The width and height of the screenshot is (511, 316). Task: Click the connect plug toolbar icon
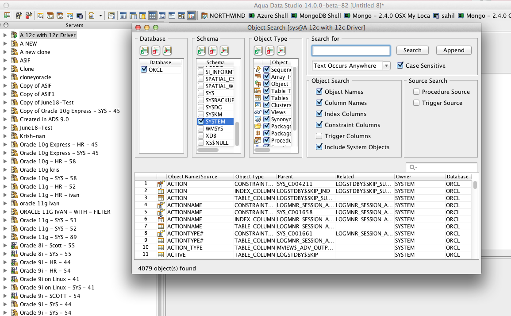[19, 15]
